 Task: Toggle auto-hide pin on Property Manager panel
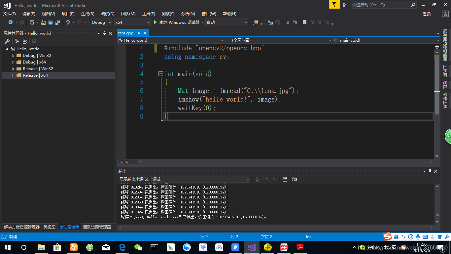coord(105,33)
